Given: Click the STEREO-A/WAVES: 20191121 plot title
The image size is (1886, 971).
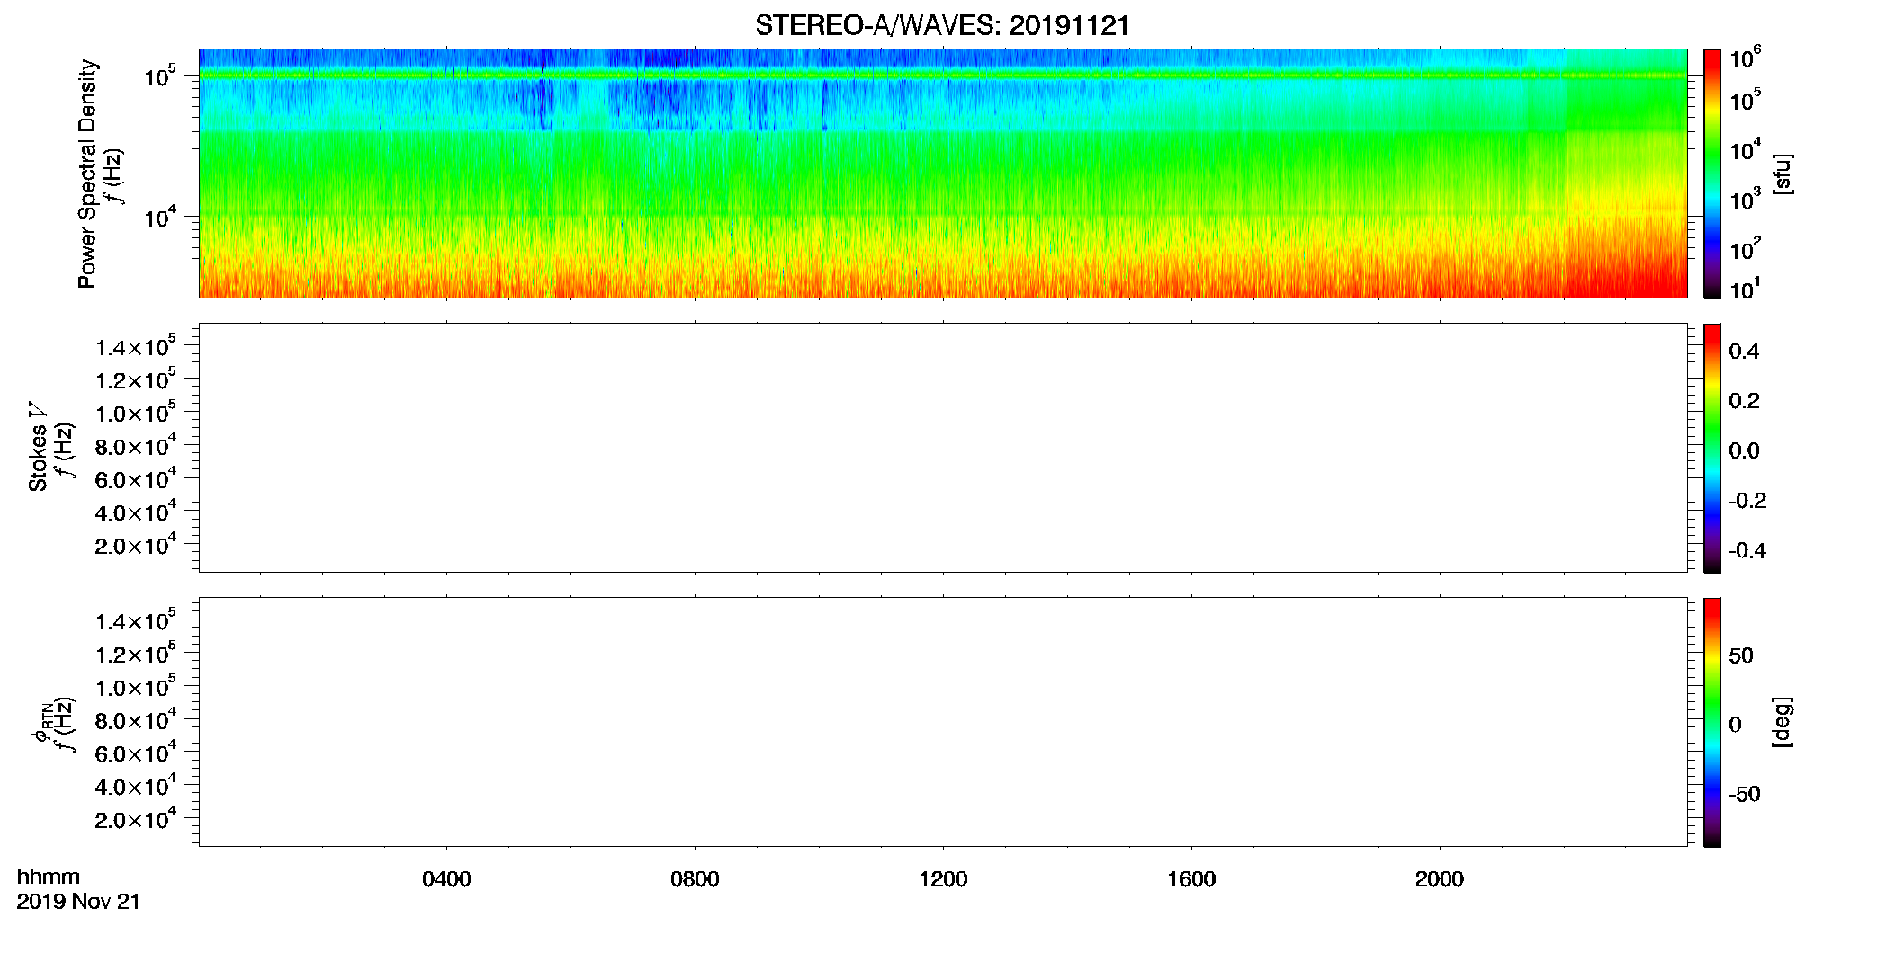Looking at the screenshot, I should [x=942, y=25].
